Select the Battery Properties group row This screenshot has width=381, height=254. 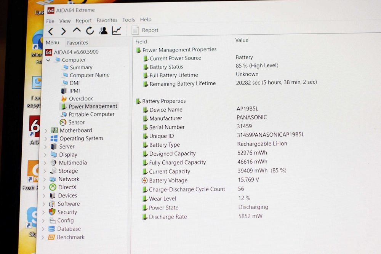[161, 101]
